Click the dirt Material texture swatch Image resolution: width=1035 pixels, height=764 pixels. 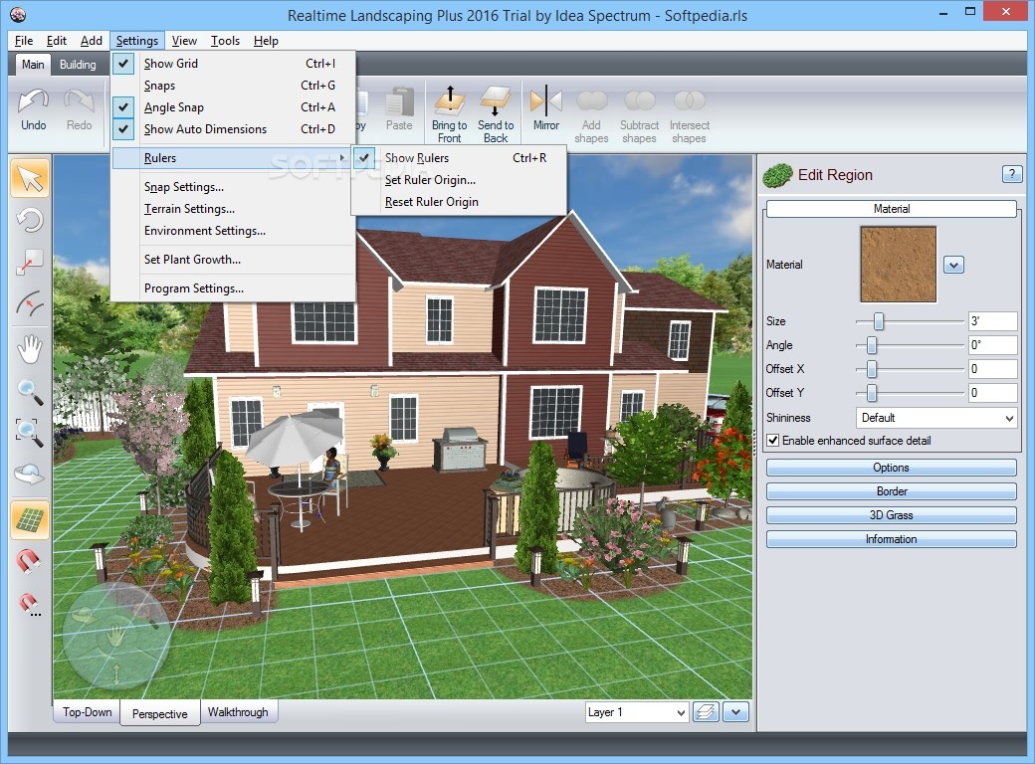pyautogui.click(x=898, y=264)
